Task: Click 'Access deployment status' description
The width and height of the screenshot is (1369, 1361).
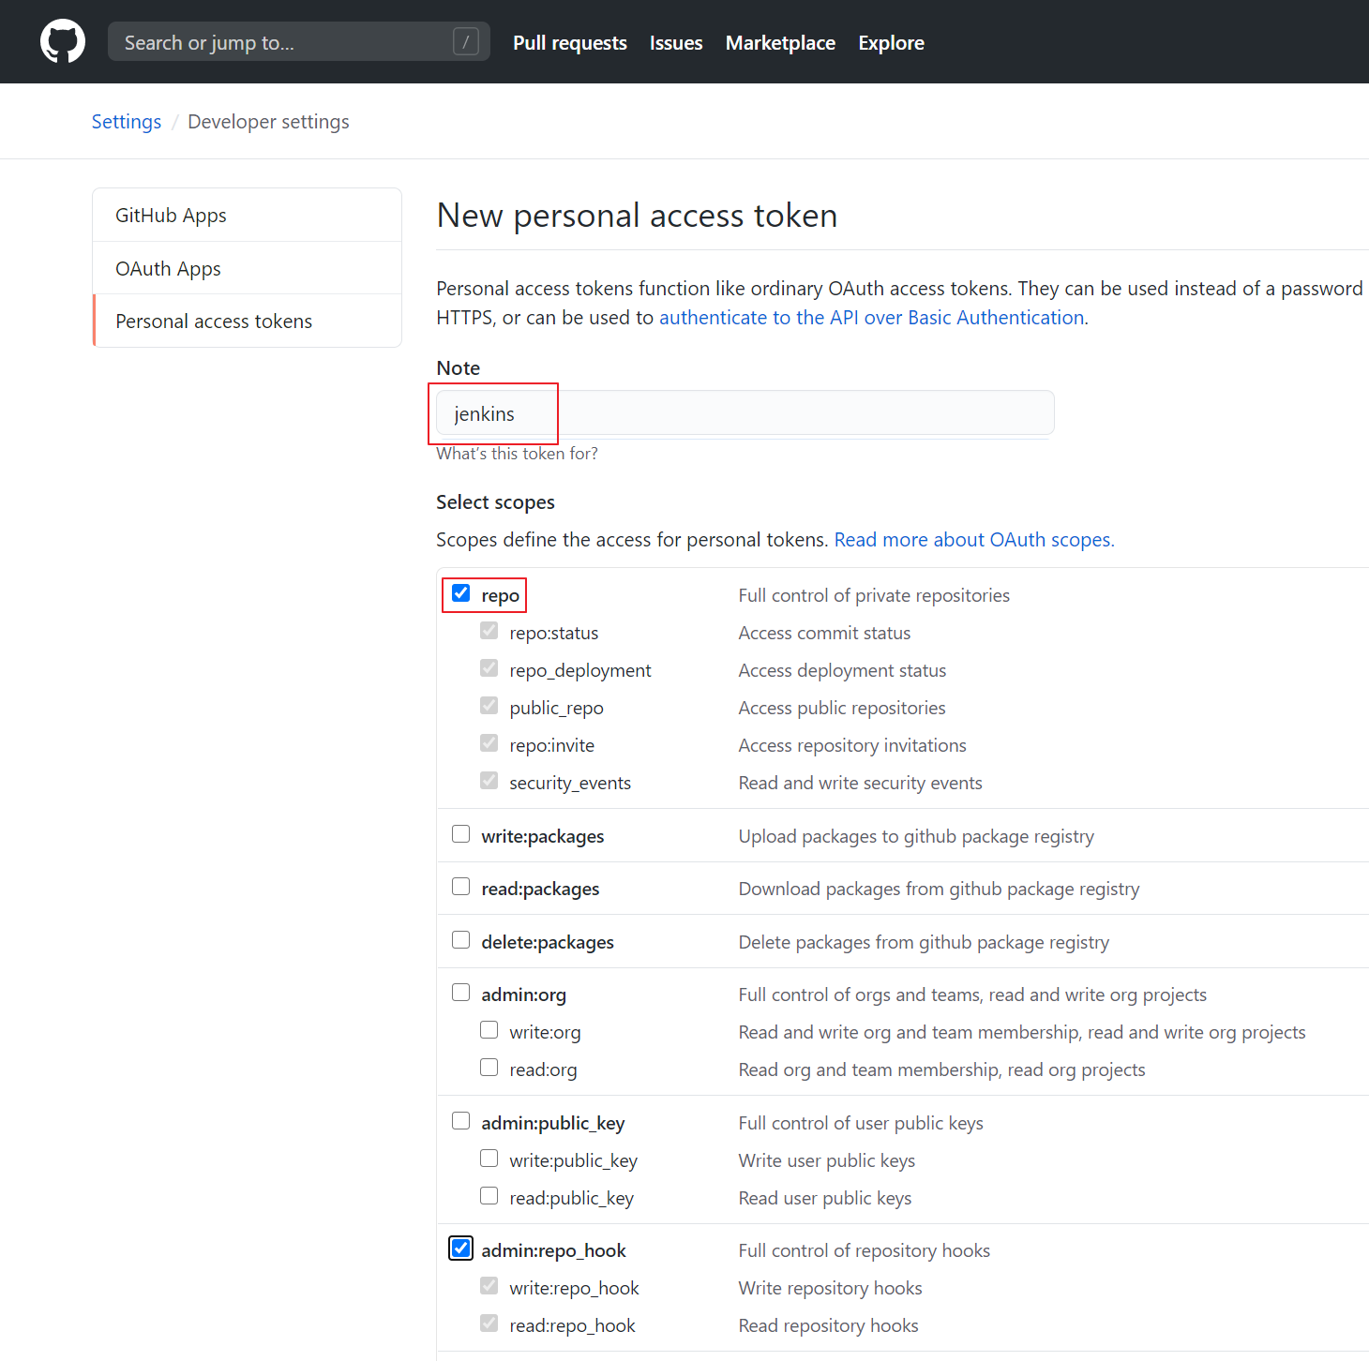Action: pos(842,670)
